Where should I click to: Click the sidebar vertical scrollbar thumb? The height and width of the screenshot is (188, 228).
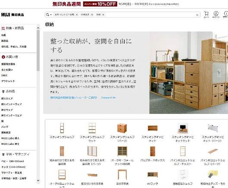point(38,50)
